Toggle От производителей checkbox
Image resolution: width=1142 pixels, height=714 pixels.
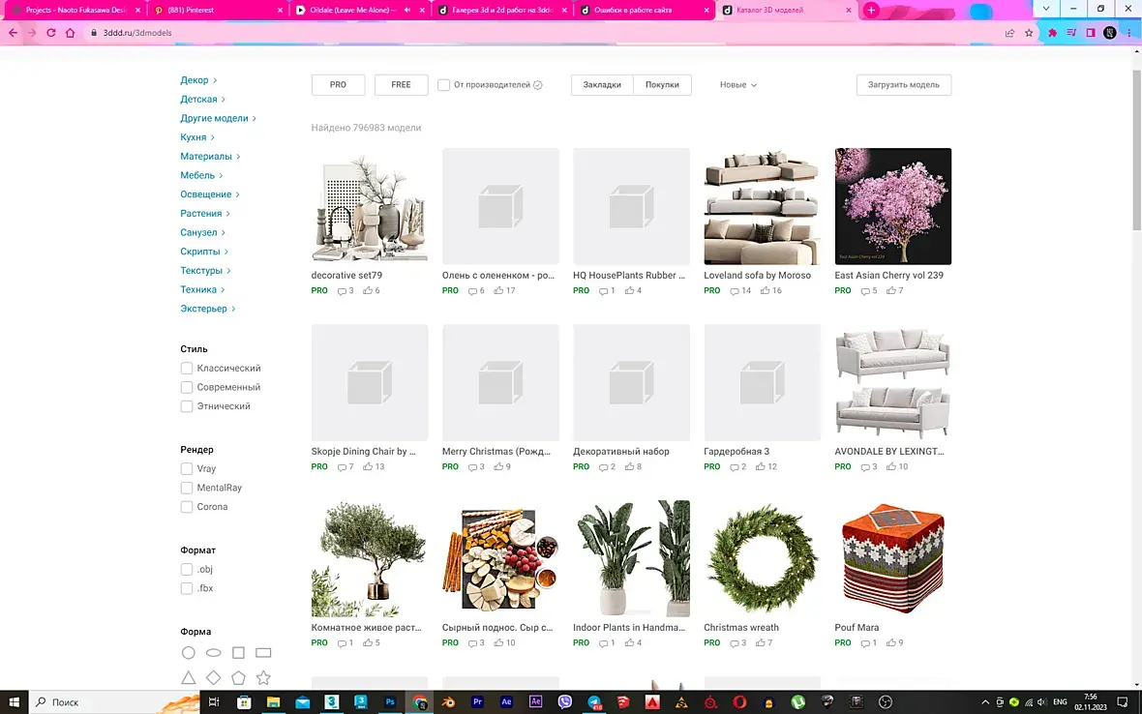(443, 85)
